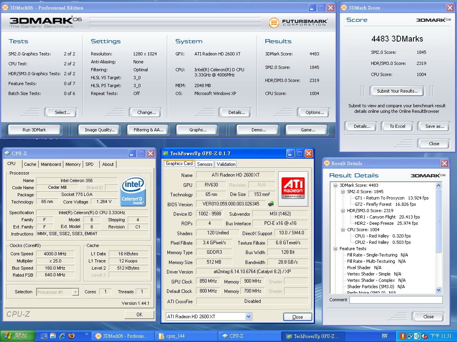Click the Show Desktop quick launch icon
The height and width of the screenshot is (342, 457).
pos(44,336)
